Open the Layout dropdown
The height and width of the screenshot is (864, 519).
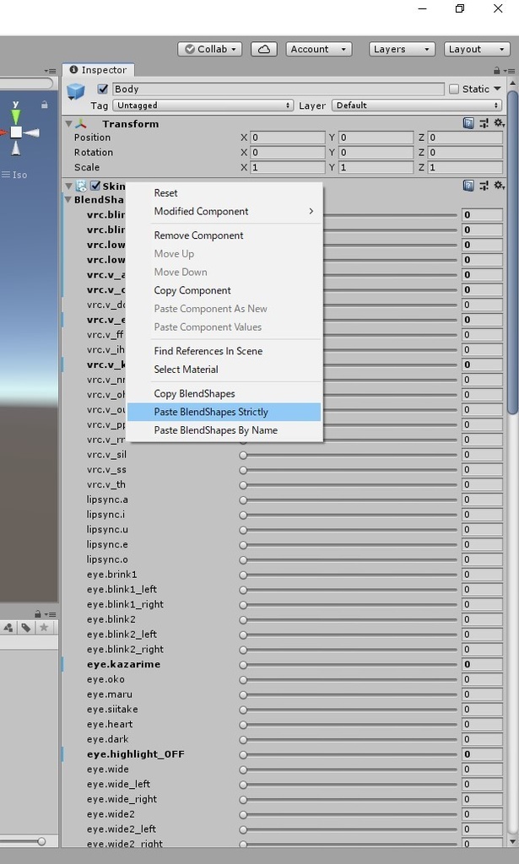[x=477, y=49]
